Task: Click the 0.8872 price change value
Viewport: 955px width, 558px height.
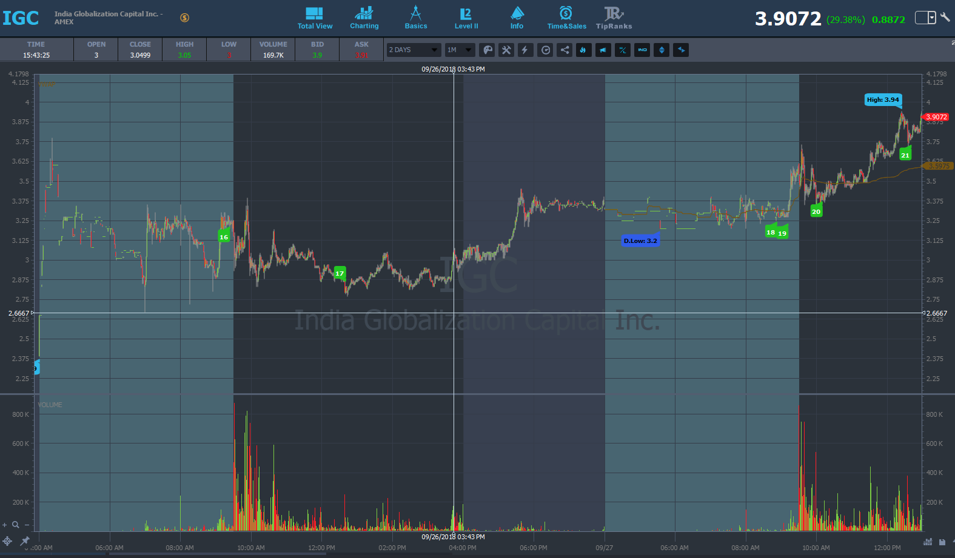Action: (x=888, y=19)
